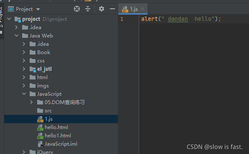
Task: Click the hello.html file icon
Action: pyautogui.click(x=40, y=127)
